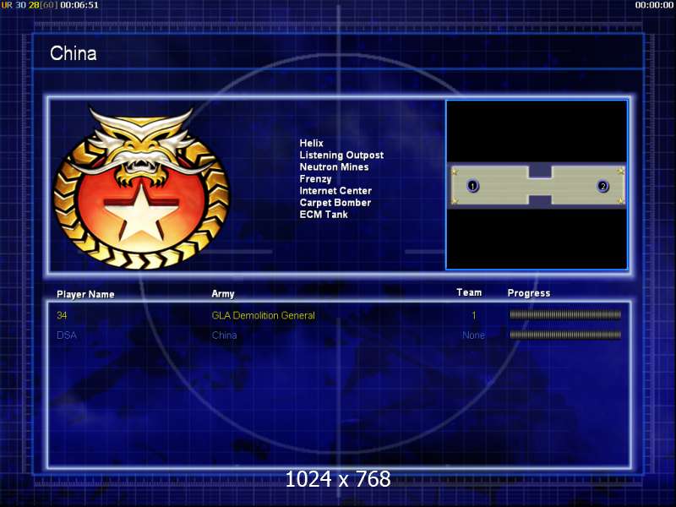Click the Frenzy entry

[315, 179]
